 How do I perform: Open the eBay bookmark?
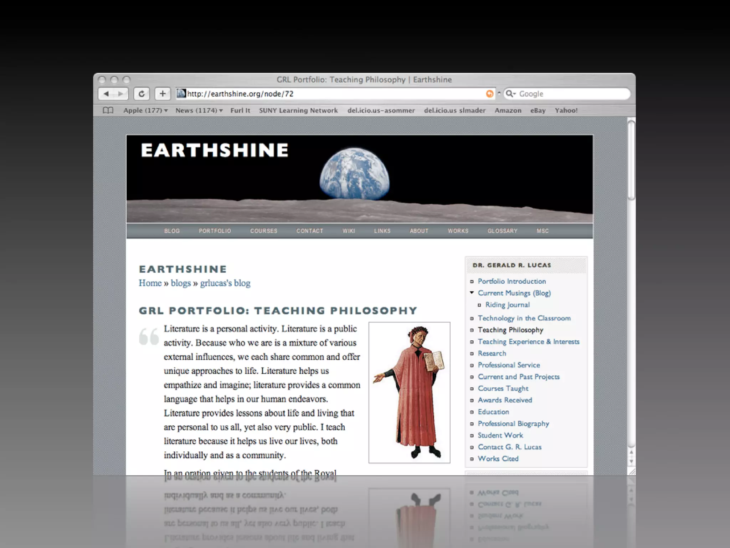click(x=538, y=111)
